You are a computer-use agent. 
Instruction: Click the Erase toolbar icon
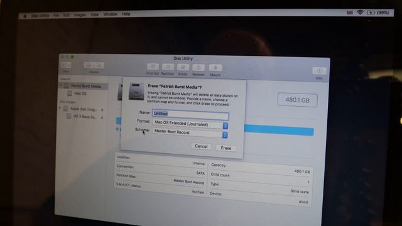click(x=183, y=67)
